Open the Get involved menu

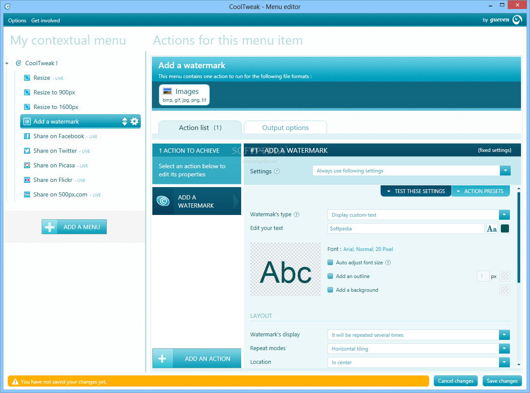point(45,21)
